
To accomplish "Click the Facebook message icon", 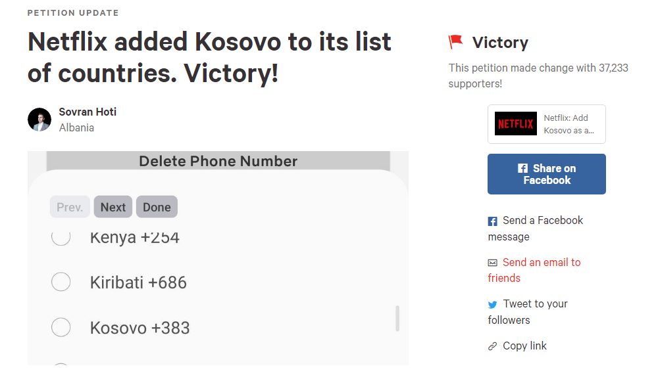I will 492,221.
